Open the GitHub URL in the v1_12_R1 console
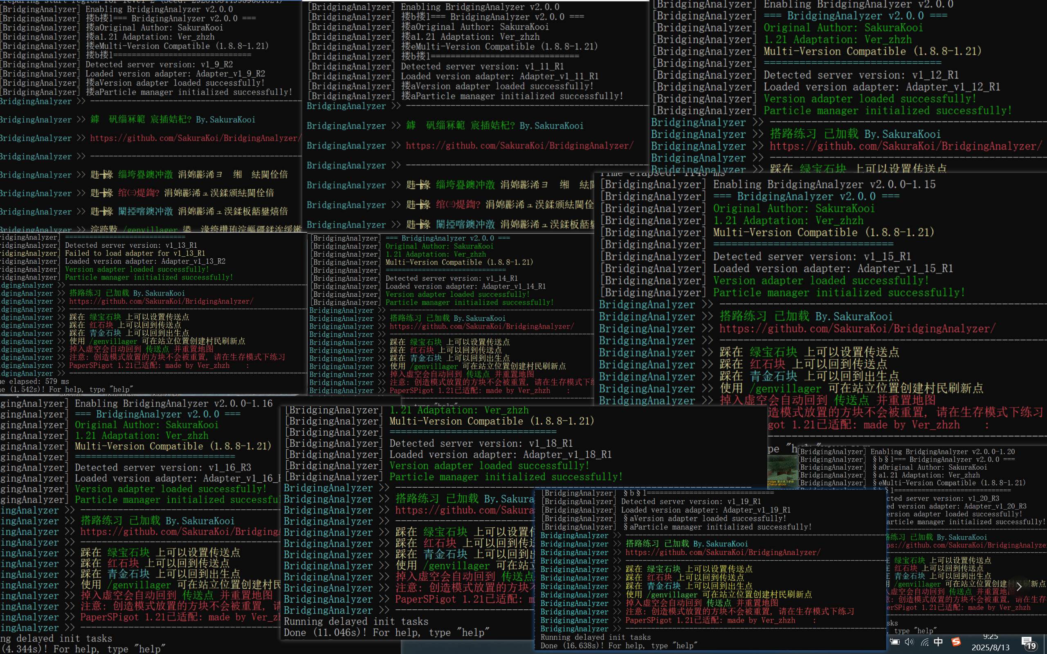Image resolution: width=1047 pixels, height=654 pixels. pos(905,146)
